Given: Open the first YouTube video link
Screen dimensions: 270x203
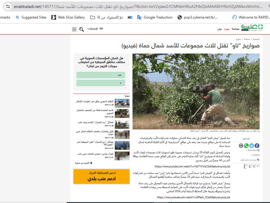Looking at the screenshot, I should 192,167.
